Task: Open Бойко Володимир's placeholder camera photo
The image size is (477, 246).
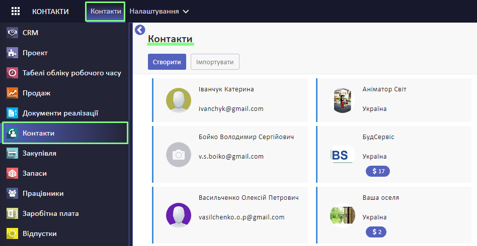Action: point(179,155)
